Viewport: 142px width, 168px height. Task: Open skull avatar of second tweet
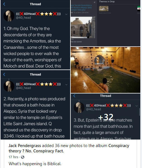[x=9, y=86]
